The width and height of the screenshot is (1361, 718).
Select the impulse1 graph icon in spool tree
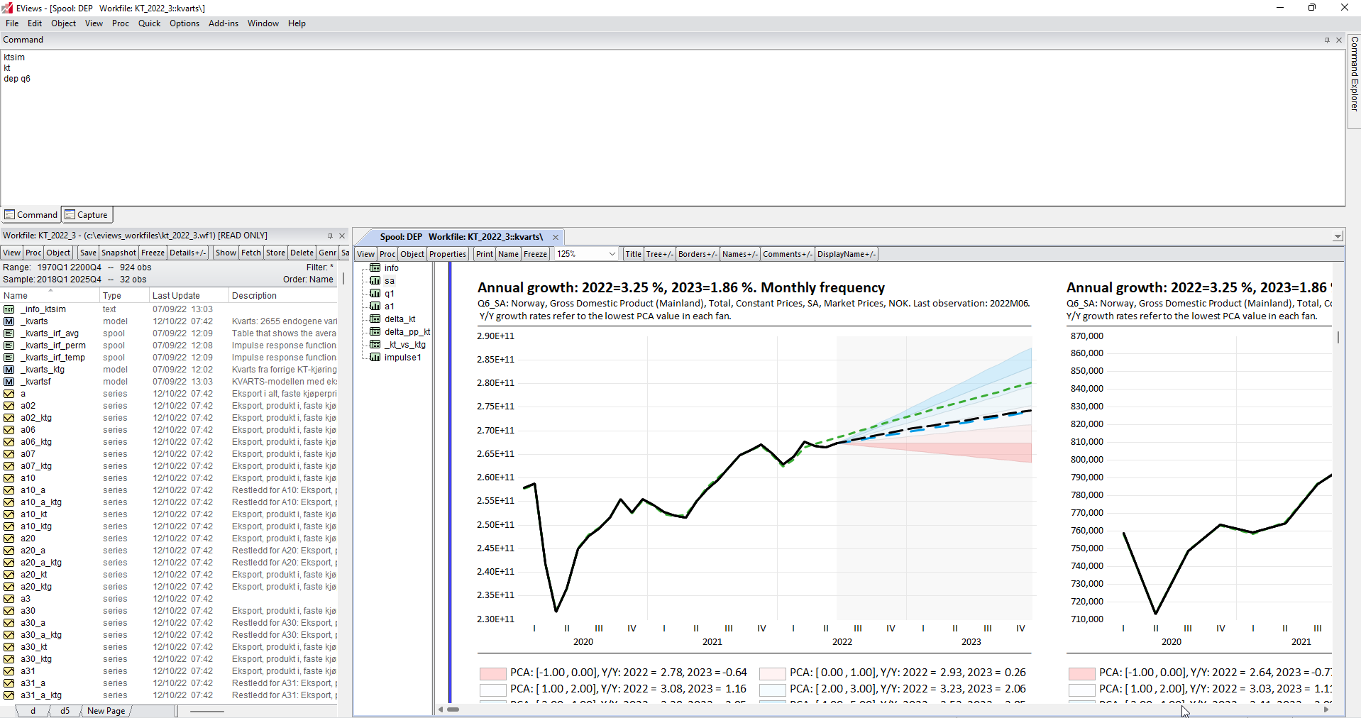pos(375,358)
